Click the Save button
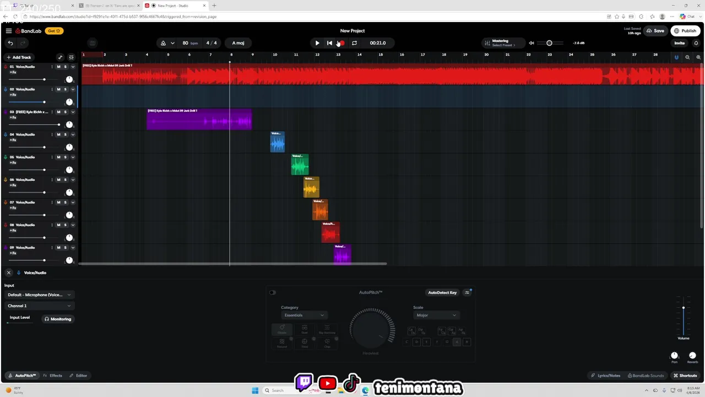 tap(655, 31)
